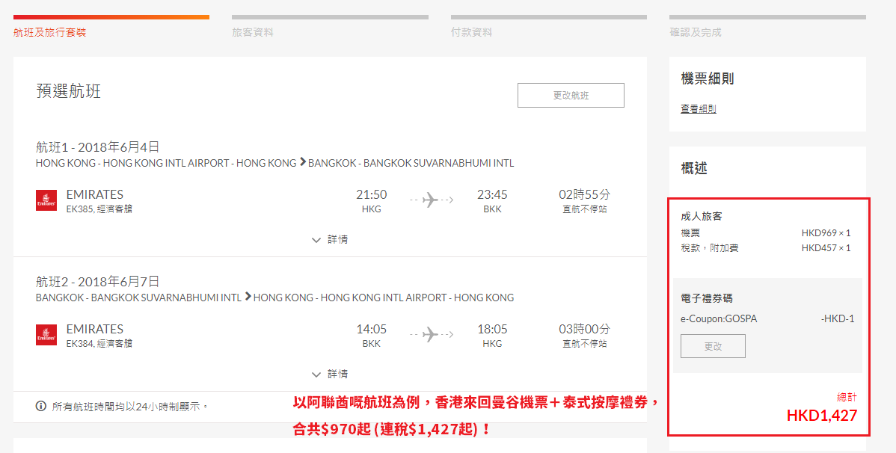Click the e-Coupon:GOSPA text

(719, 318)
